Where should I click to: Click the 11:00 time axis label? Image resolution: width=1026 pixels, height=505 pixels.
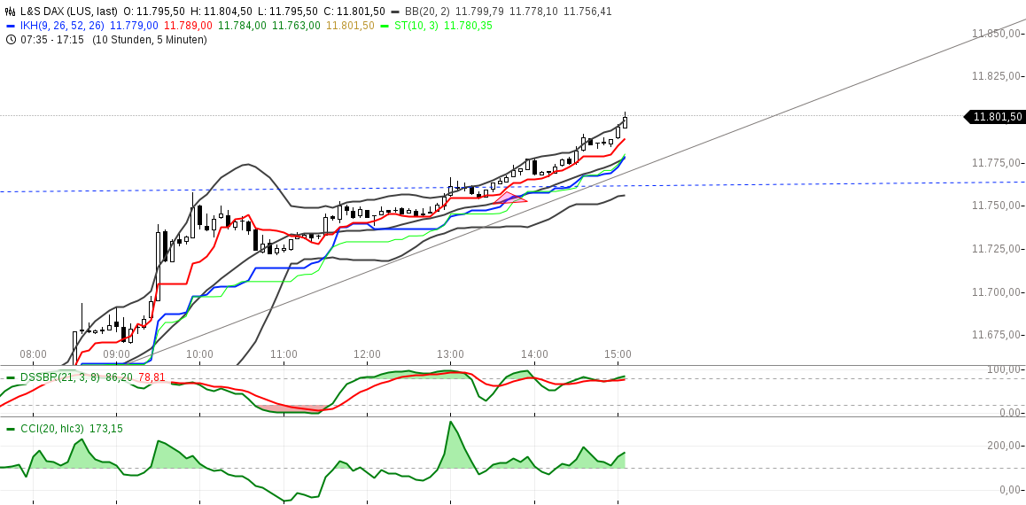coord(284,354)
